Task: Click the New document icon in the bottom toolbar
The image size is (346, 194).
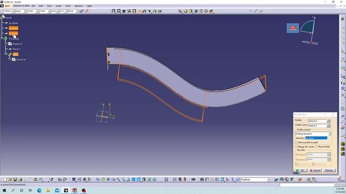Action: click(x=5, y=179)
